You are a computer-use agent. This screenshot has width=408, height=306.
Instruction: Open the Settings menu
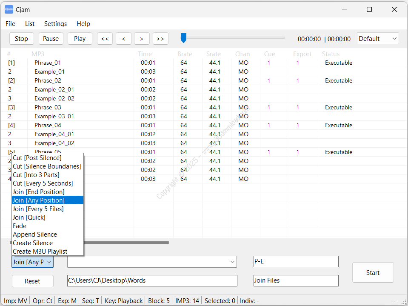tap(55, 24)
